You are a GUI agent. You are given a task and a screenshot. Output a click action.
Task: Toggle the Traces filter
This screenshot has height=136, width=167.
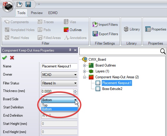pyautogui.click(x=46, y=22)
